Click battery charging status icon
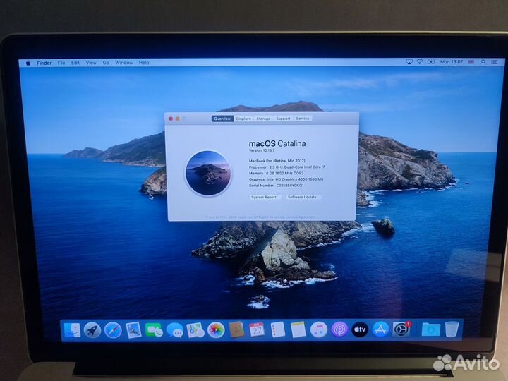 point(431,62)
